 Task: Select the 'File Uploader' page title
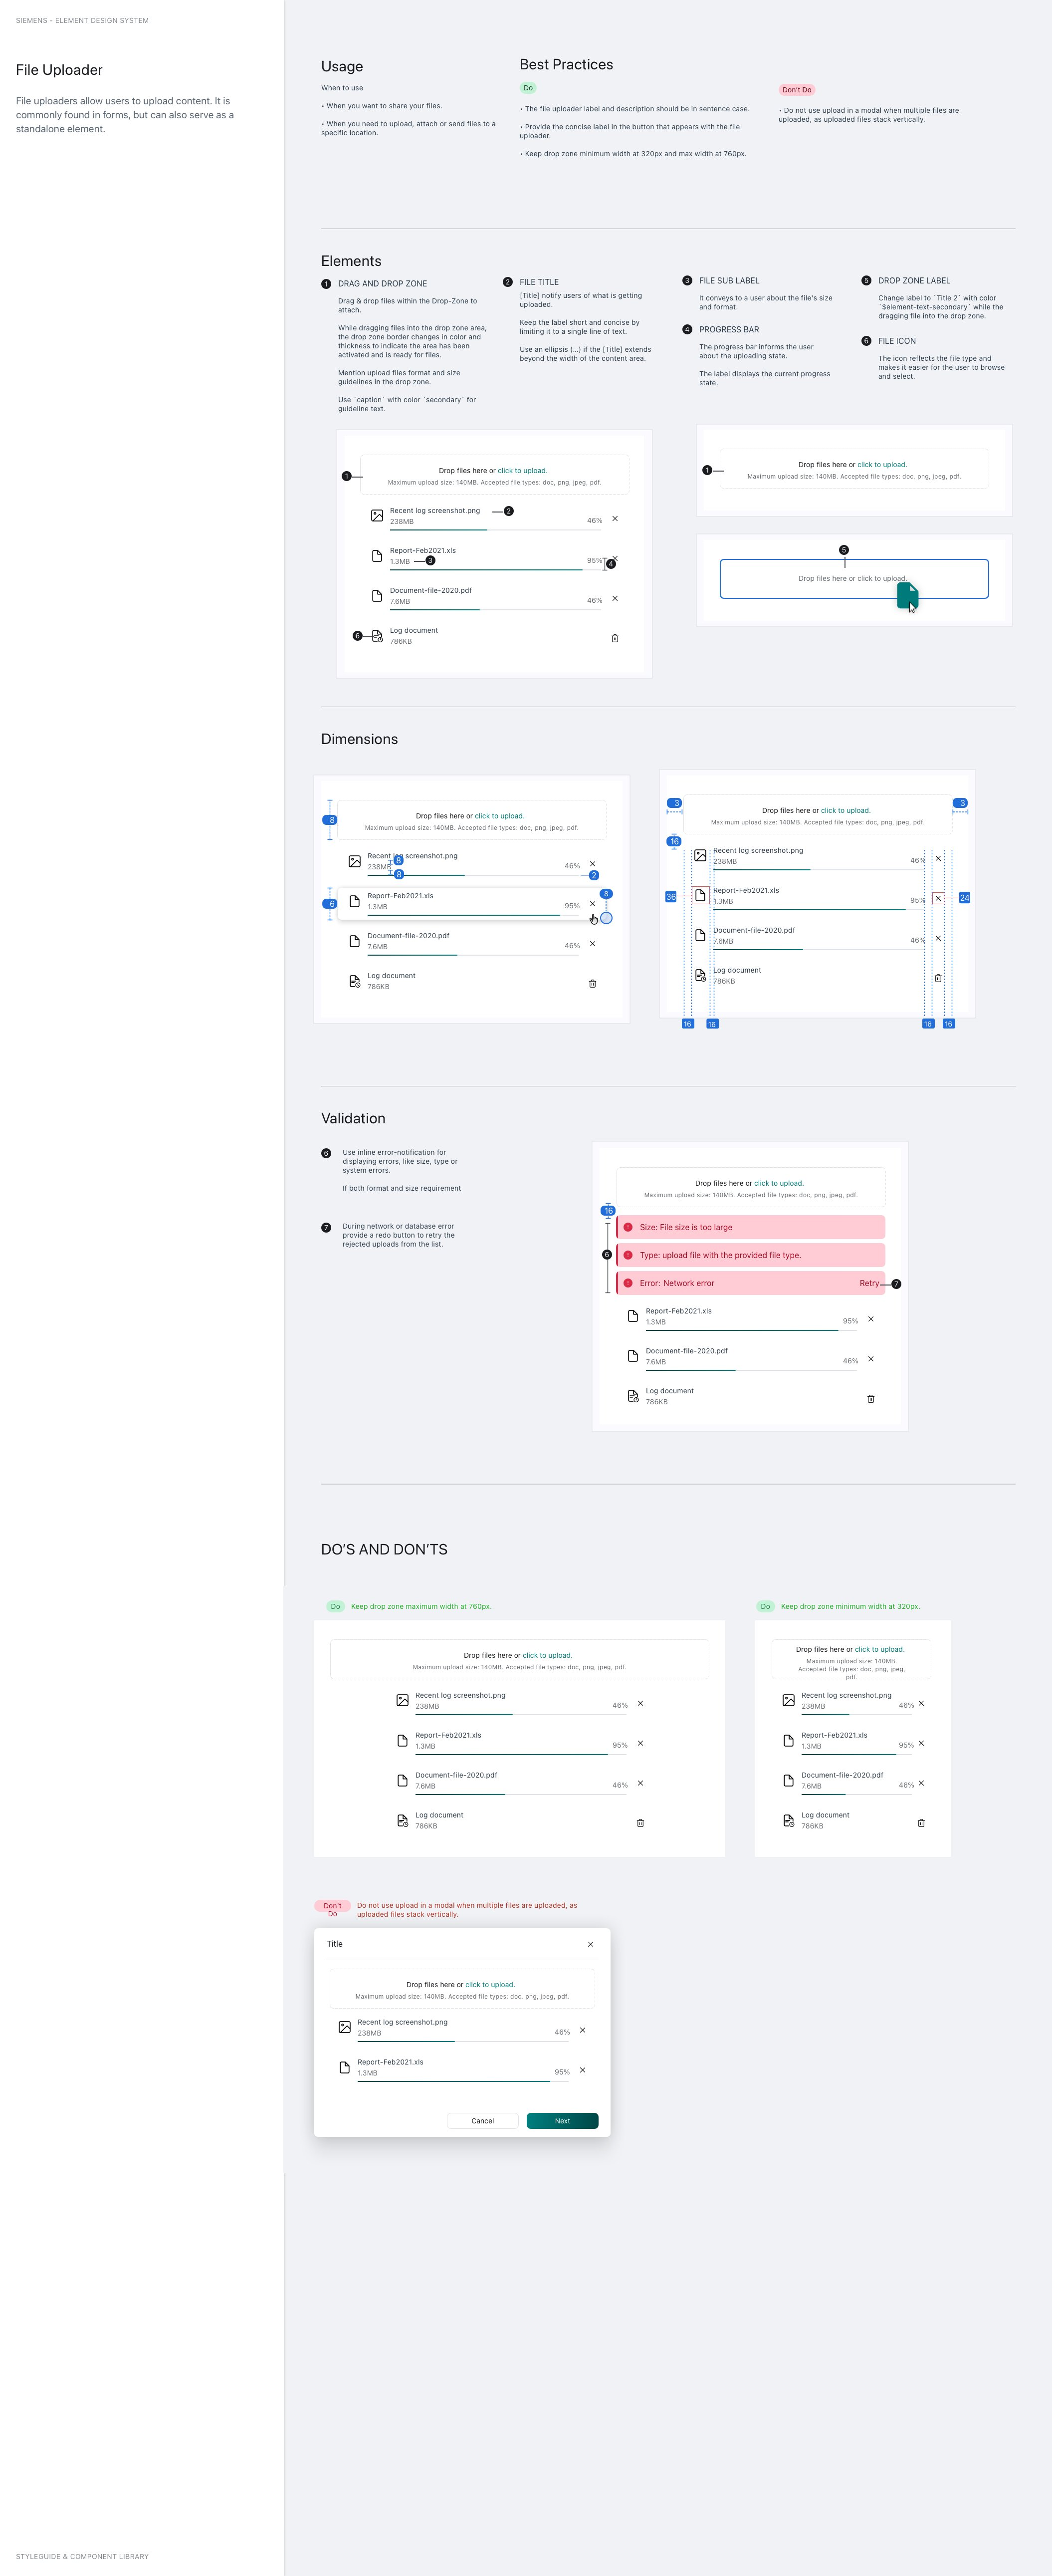(59, 70)
